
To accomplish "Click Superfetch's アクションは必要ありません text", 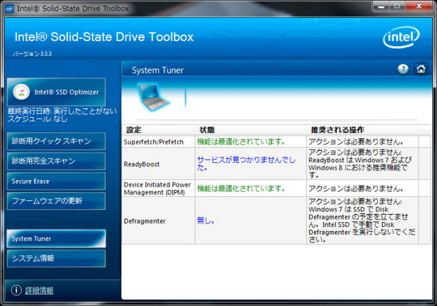I will tap(355, 142).
